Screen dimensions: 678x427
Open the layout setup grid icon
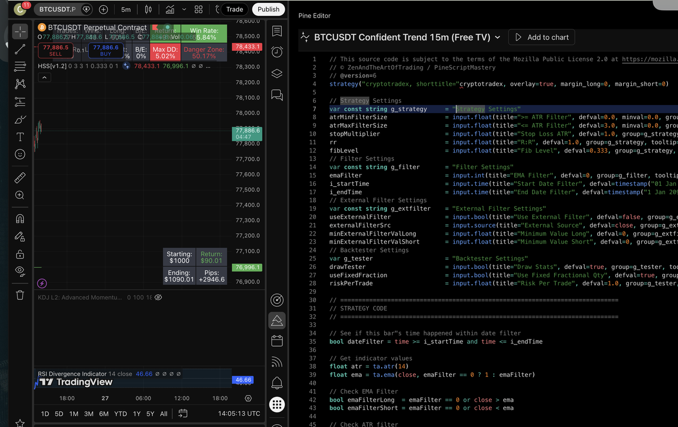tap(199, 10)
